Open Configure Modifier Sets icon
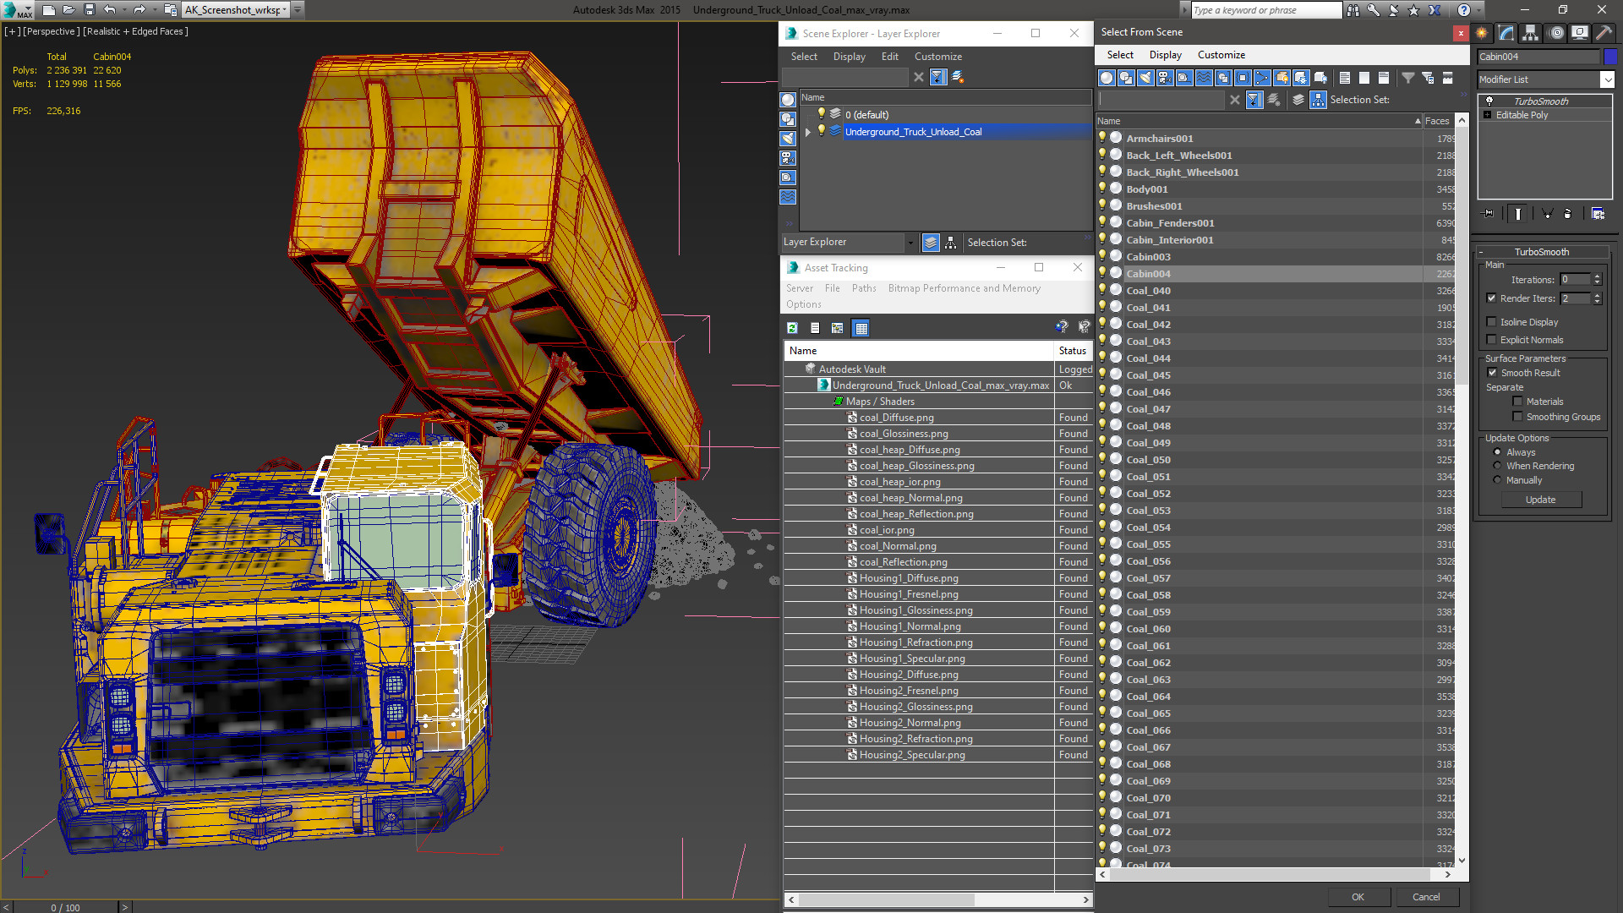1623x913 pixels. pyautogui.click(x=1598, y=214)
